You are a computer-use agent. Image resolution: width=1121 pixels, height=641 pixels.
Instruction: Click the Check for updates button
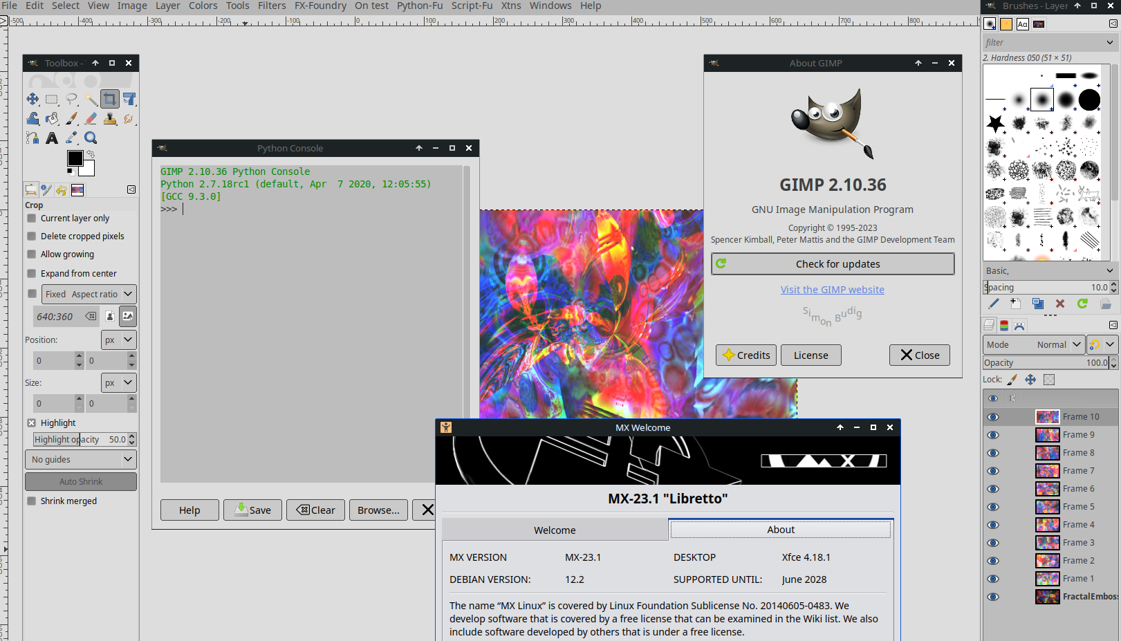pyautogui.click(x=833, y=264)
